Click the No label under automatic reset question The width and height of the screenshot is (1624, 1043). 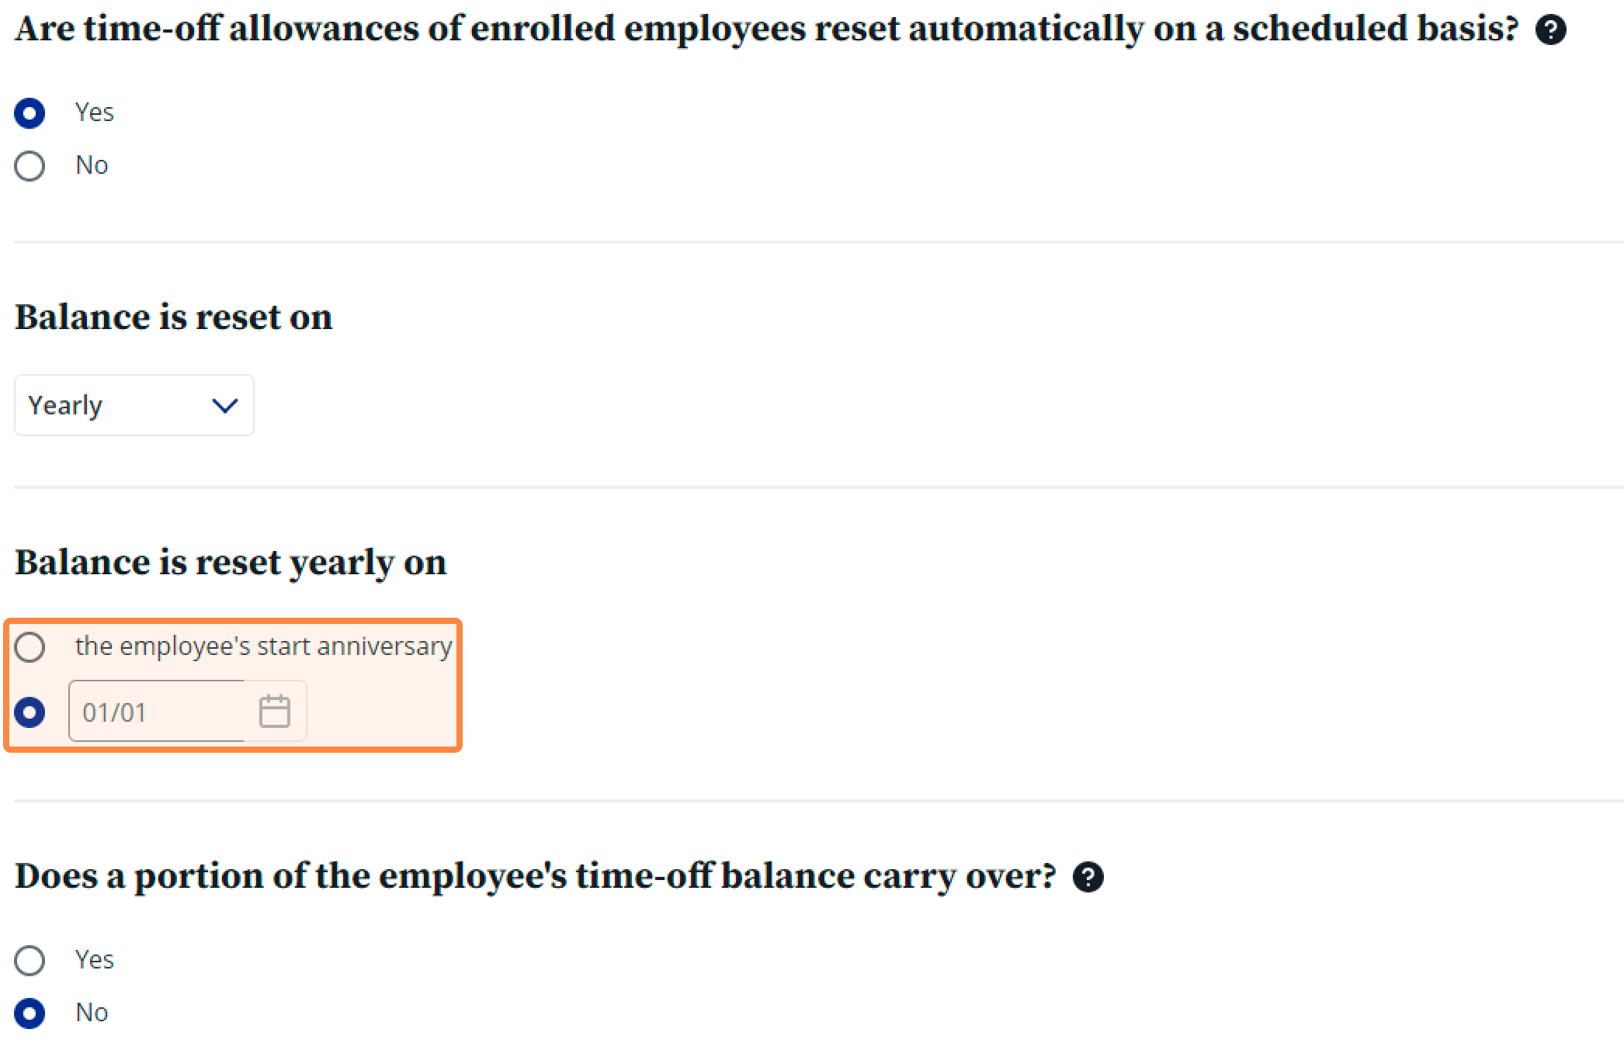click(x=92, y=165)
